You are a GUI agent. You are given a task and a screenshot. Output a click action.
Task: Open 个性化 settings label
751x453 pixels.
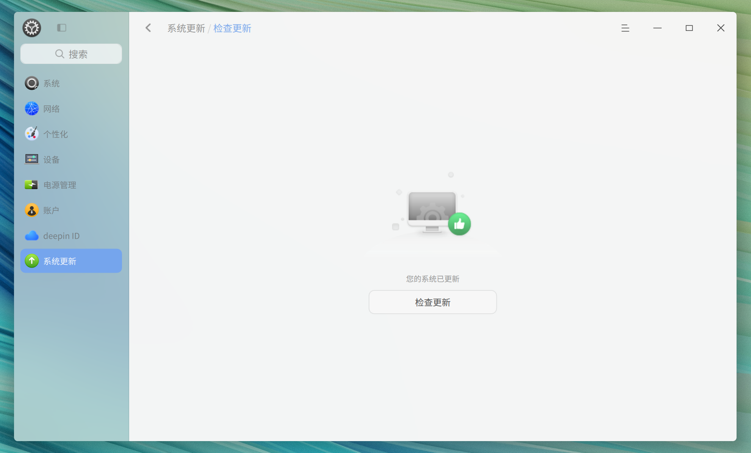click(55, 135)
